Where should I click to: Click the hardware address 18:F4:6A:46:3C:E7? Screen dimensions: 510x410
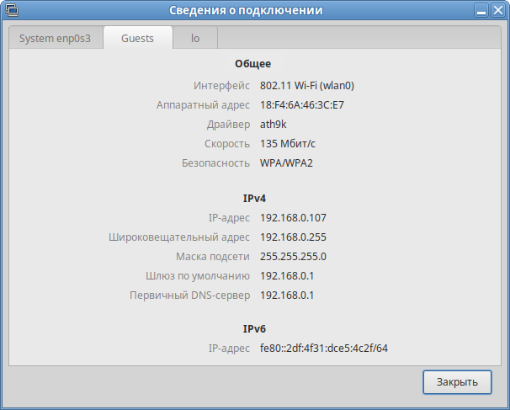point(302,105)
